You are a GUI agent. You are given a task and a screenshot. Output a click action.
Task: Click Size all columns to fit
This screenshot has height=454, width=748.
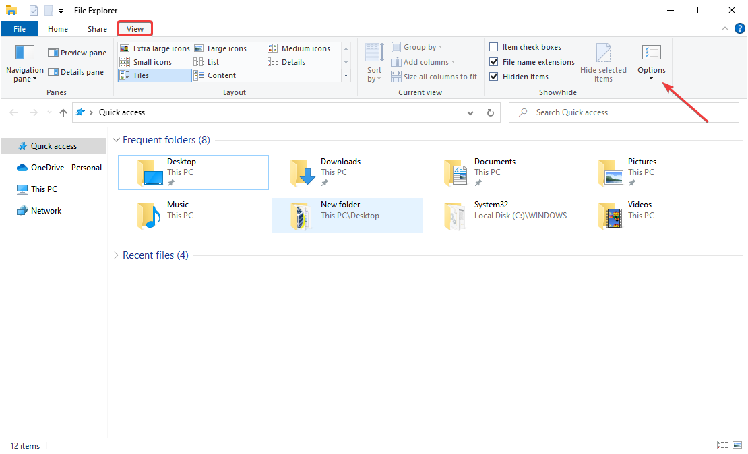tap(434, 77)
